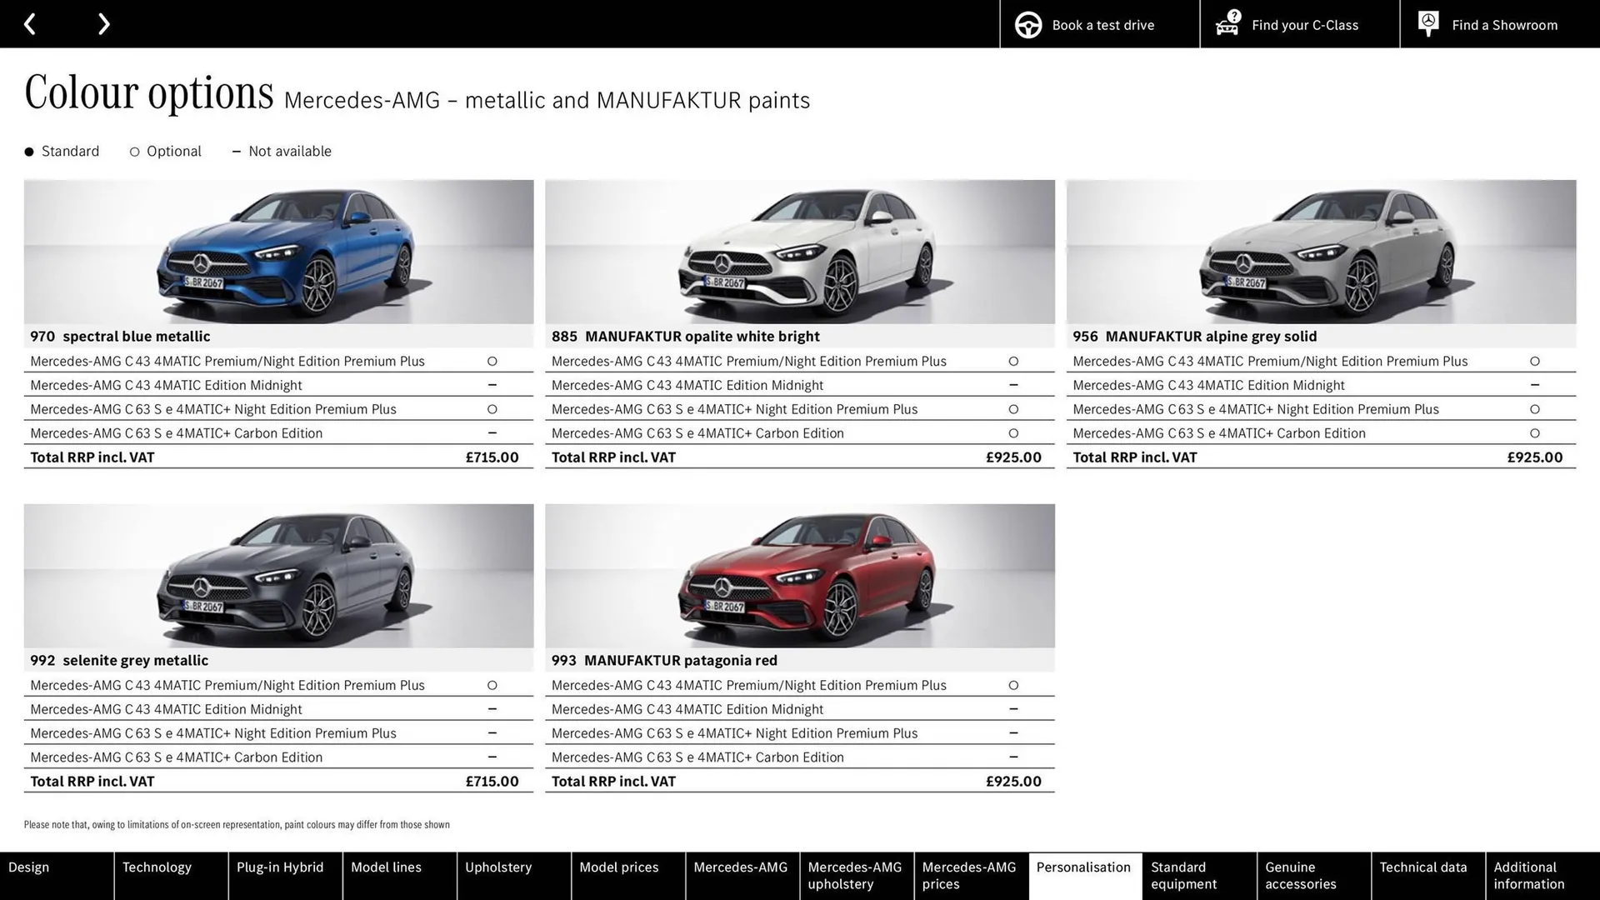The image size is (1600, 900).
Task: Toggle optional circle for alpine grey on Night Edition
Action: 1534,409
